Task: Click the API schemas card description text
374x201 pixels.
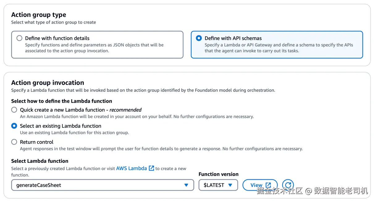Action: click(279, 48)
